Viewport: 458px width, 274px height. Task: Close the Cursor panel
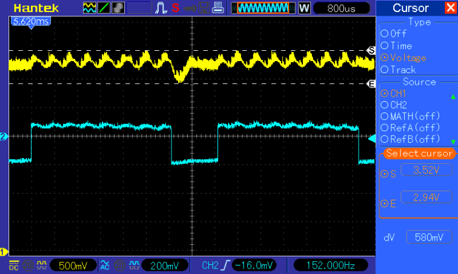click(x=451, y=8)
